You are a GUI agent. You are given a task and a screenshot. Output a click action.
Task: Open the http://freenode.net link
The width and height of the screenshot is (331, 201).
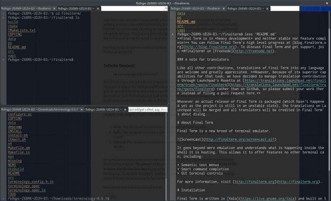pos(253,51)
